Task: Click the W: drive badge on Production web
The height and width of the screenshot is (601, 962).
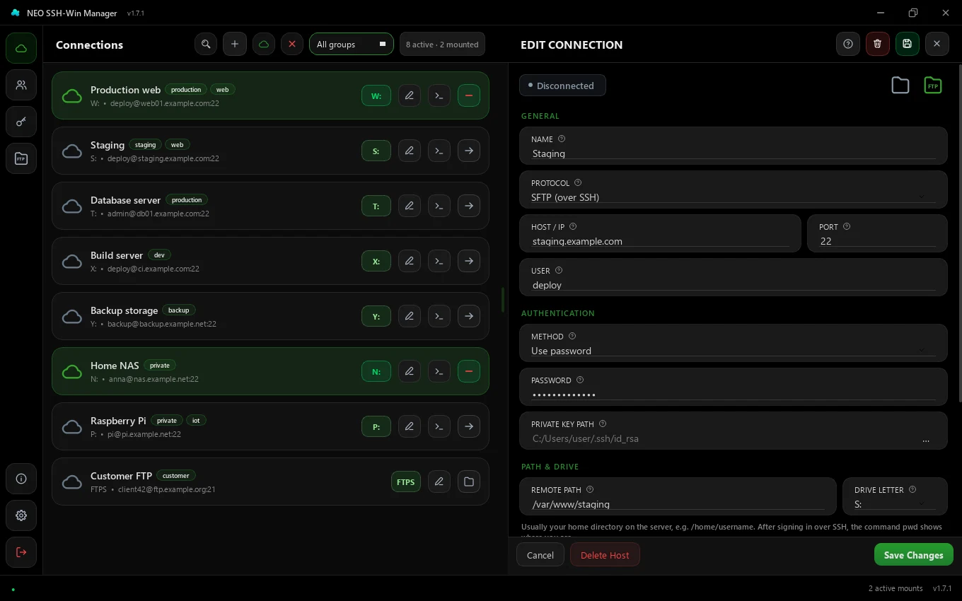Action: 376,95
